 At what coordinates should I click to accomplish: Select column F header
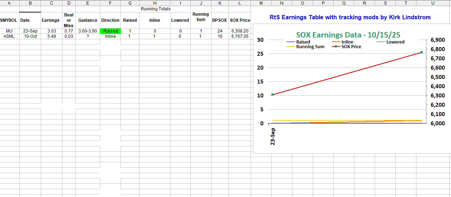pyautogui.click(x=111, y=3)
